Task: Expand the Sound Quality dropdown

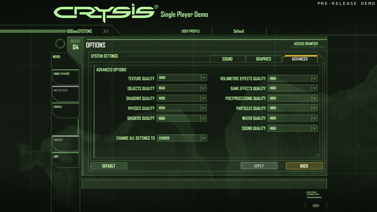Action: [293, 128]
